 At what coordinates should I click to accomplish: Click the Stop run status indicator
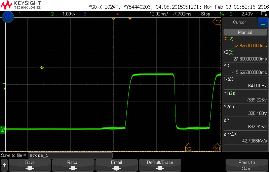[x=205, y=14]
